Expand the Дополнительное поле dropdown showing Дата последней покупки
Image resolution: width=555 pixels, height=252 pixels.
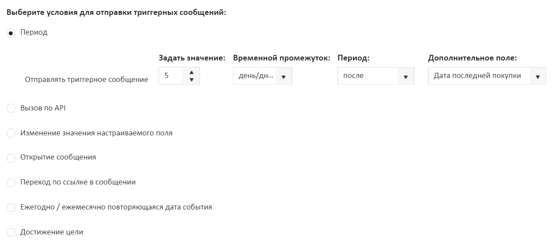478,76
